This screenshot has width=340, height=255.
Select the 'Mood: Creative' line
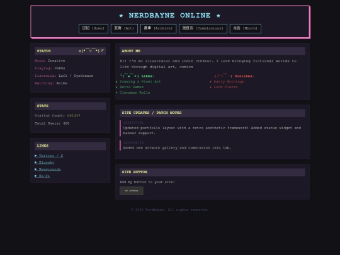(x=50, y=60)
